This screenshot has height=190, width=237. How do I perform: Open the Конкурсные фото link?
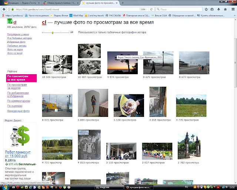19,111
